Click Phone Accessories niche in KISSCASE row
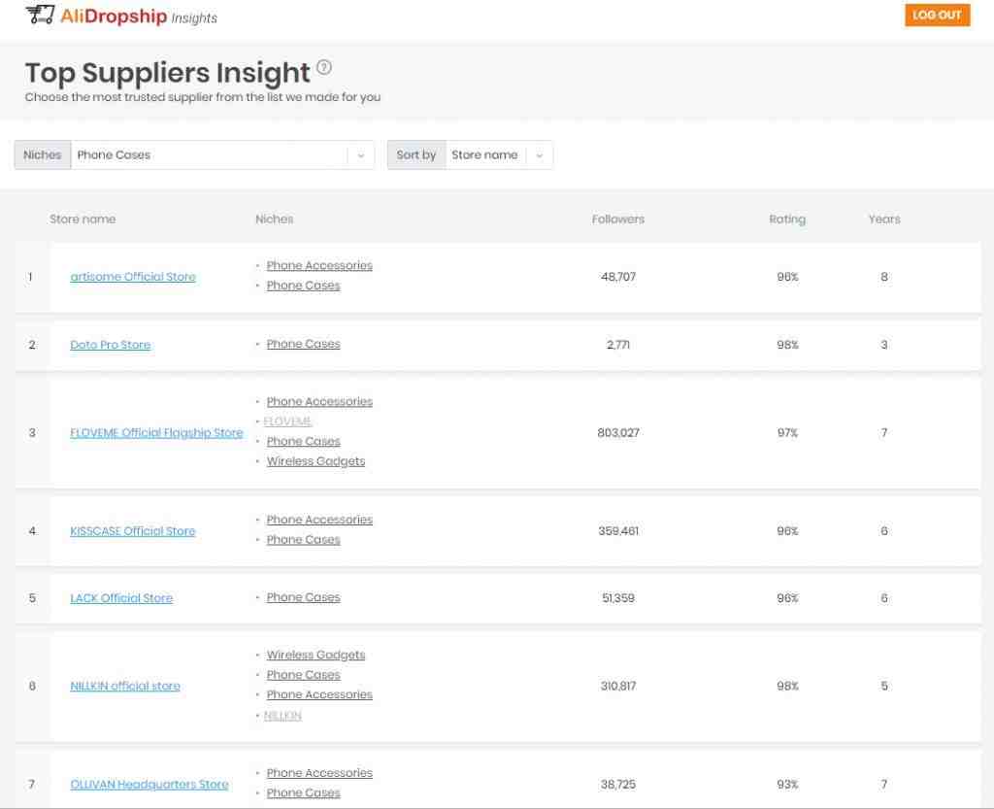The height and width of the screenshot is (809, 994). point(319,520)
